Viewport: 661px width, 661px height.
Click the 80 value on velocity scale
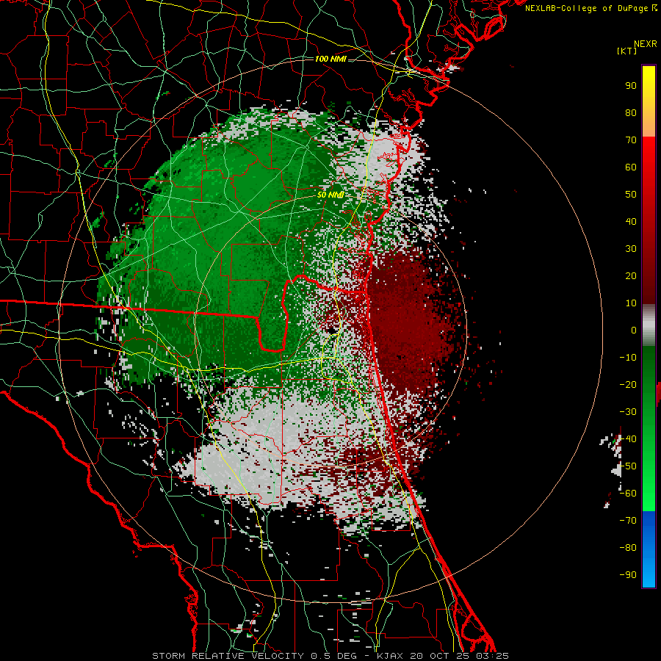[x=631, y=112]
